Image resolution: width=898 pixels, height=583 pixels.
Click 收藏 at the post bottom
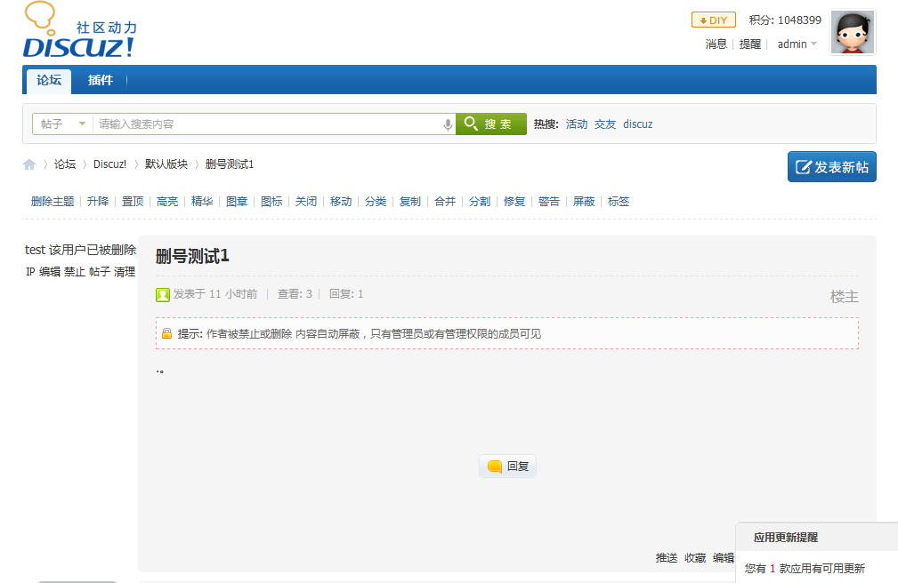695,558
